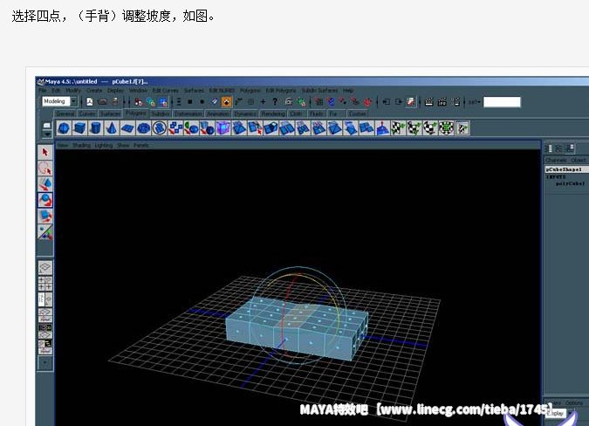This screenshot has height=426, width=589.
Task: Create polygon cube from shelf
Action: (79, 128)
